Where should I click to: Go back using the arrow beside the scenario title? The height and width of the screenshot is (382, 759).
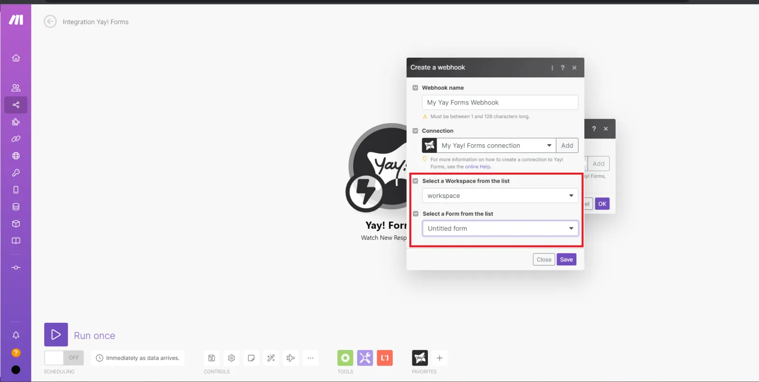(50, 21)
